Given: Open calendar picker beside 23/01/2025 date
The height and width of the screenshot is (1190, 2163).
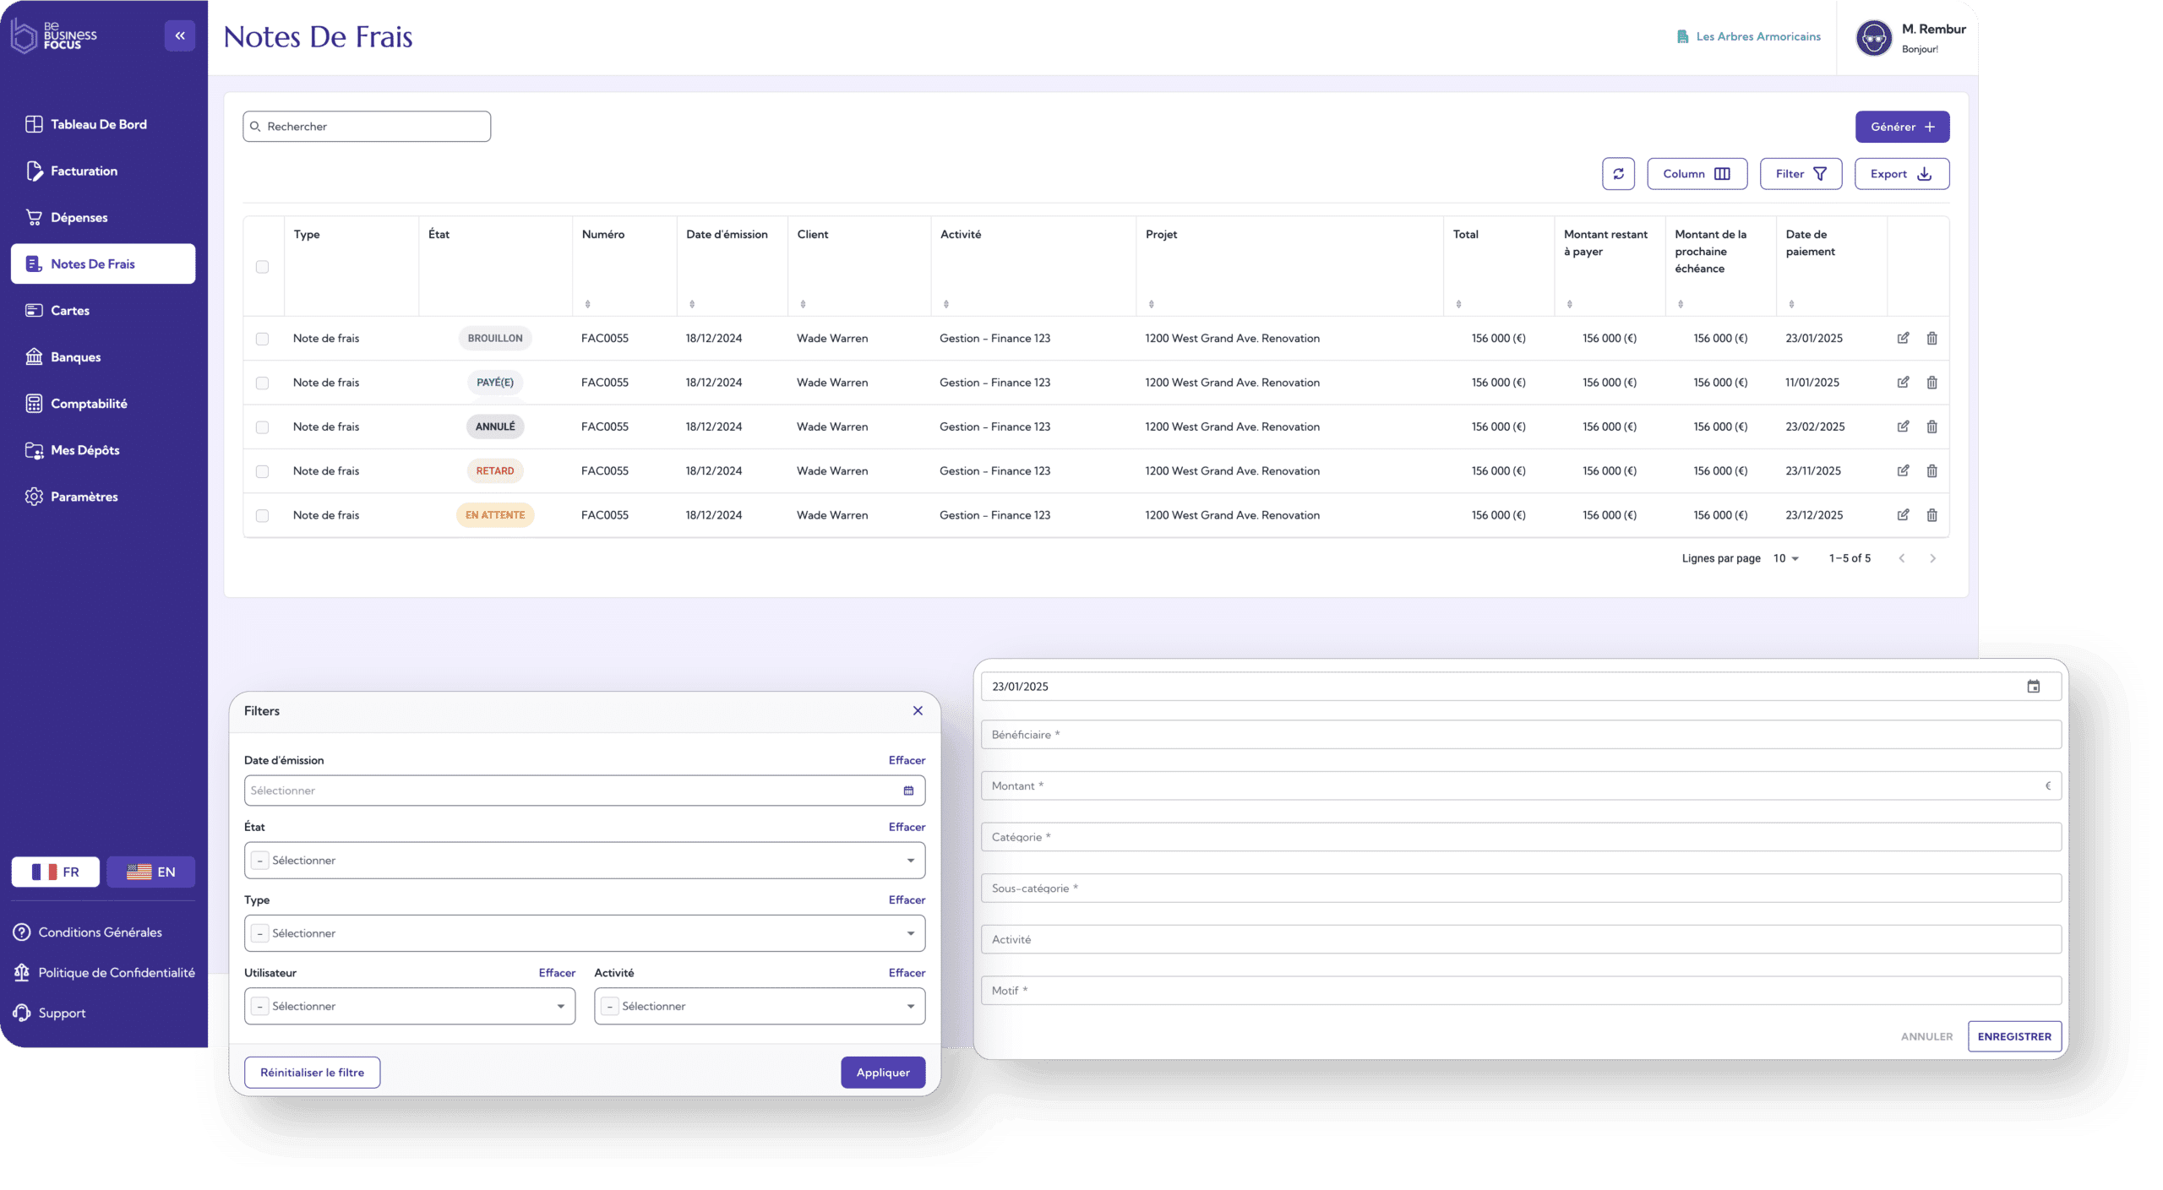Looking at the screenshot, I should click(2033, 687).
